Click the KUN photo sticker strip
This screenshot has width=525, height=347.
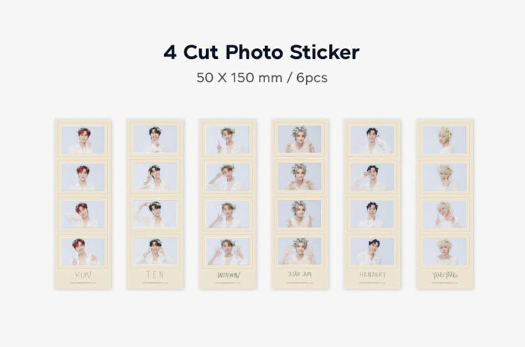coord(83,204)
